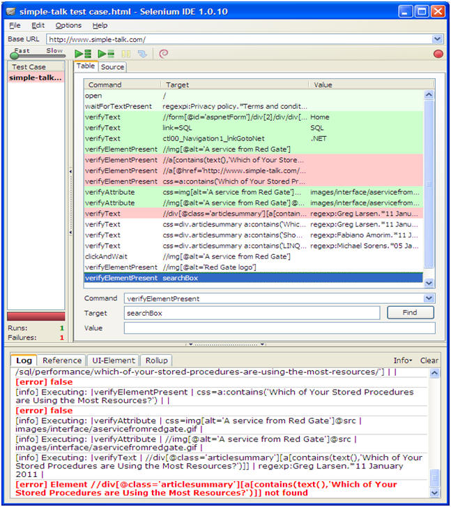Viewport: 451px width, 507px height.
Task: Switch to the Table tab
Action: point(86,66)
